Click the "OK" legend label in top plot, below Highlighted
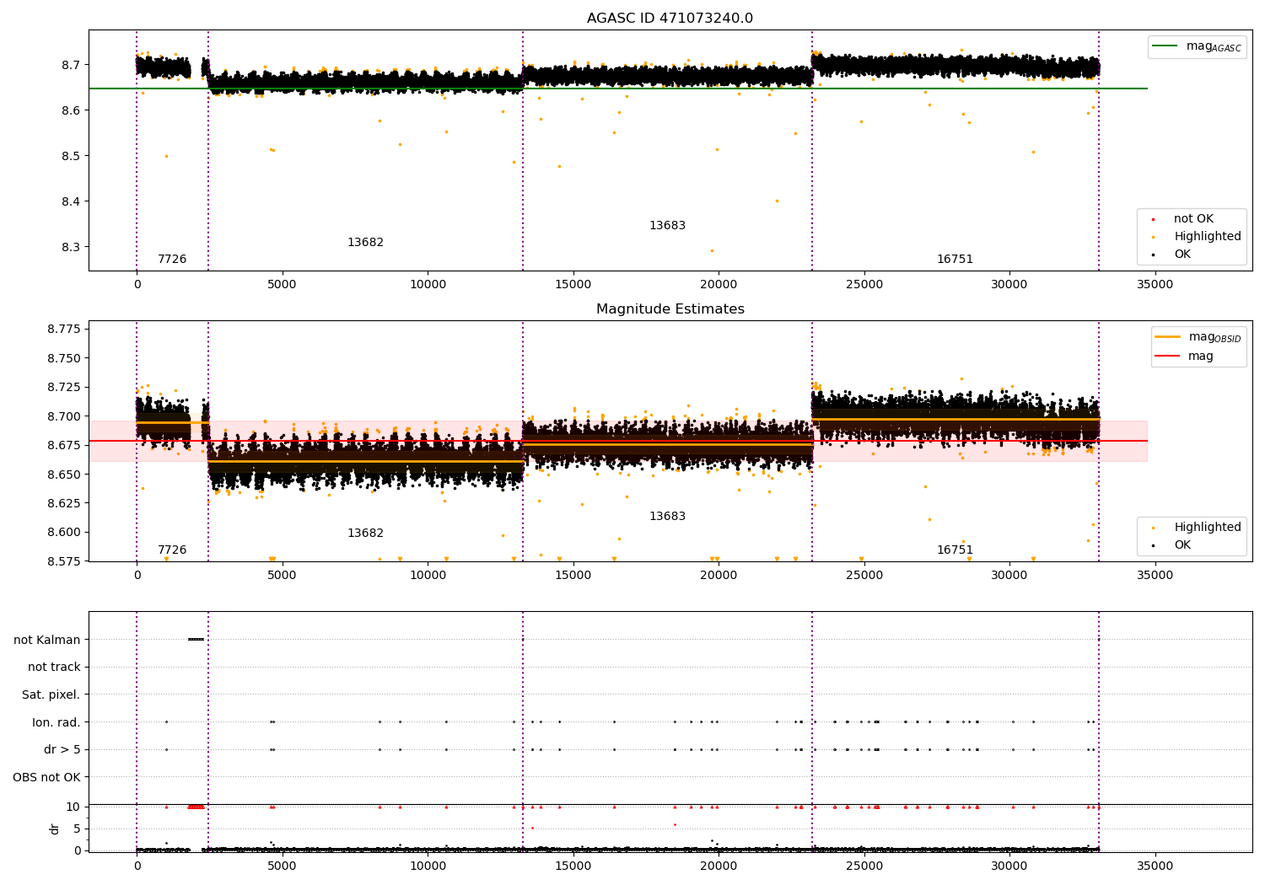 pos(1182,255)
